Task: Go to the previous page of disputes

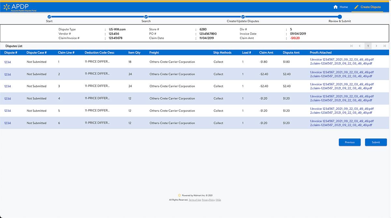Action: (360, 46)
